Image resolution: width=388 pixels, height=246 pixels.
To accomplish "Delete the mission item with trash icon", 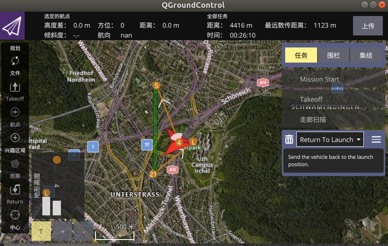I will click(x=289, y=139).
